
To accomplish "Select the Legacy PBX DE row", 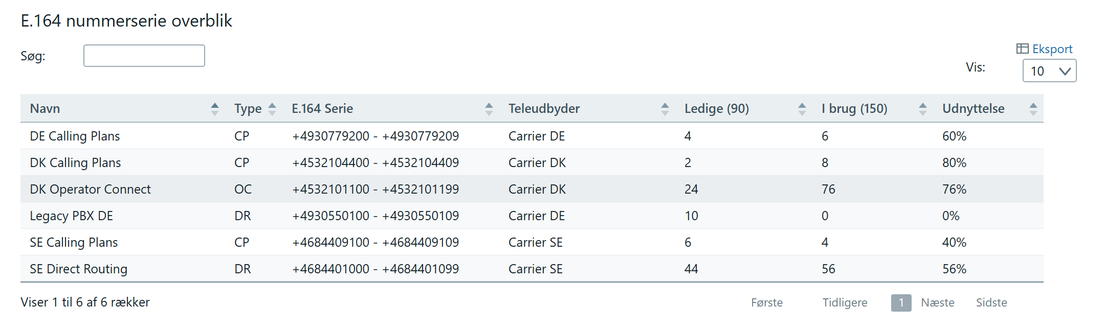I will point(532,216).
